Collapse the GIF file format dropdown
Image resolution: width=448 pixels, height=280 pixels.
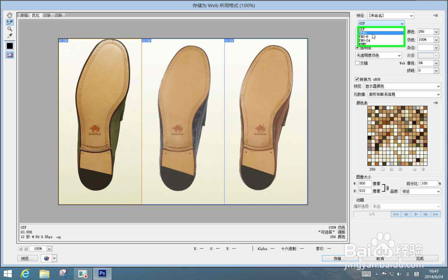pyautogui.click(x=381, y=23)
